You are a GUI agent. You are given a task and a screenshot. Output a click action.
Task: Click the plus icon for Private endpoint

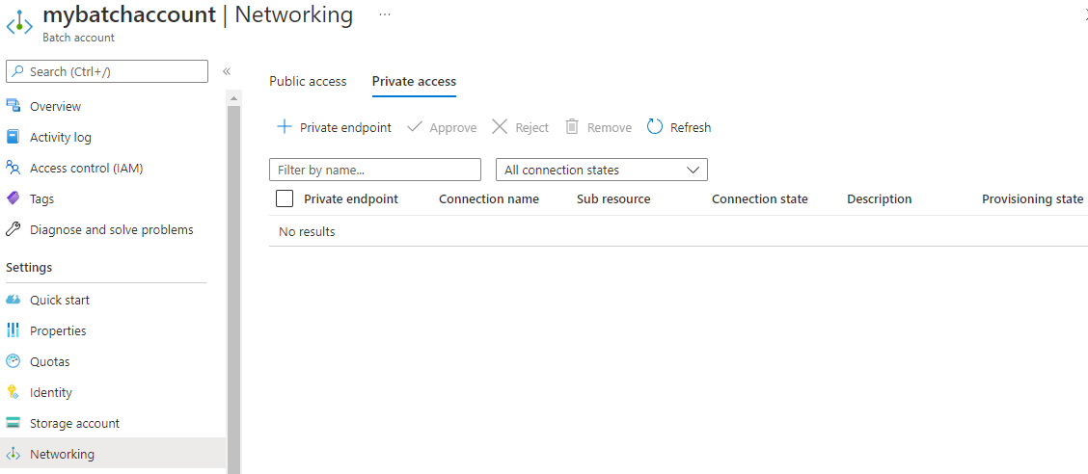pos(285,127)
